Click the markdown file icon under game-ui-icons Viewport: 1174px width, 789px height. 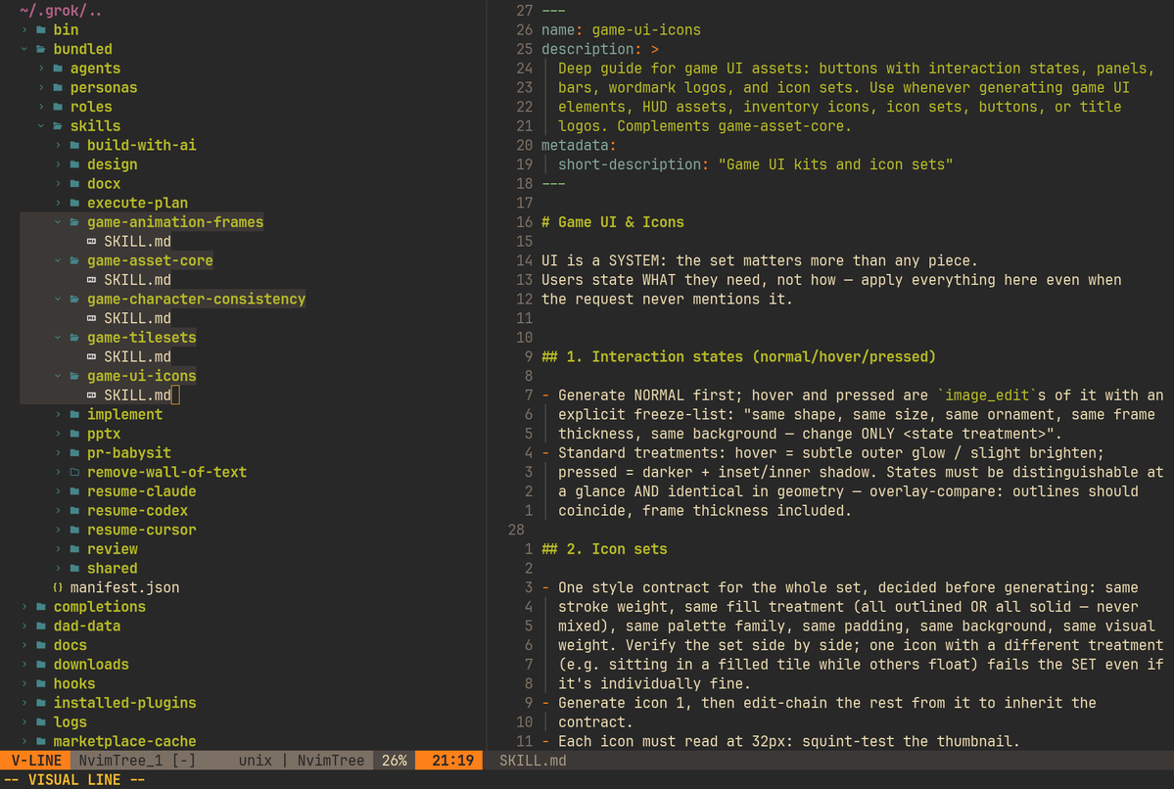[x=91, y=395]
